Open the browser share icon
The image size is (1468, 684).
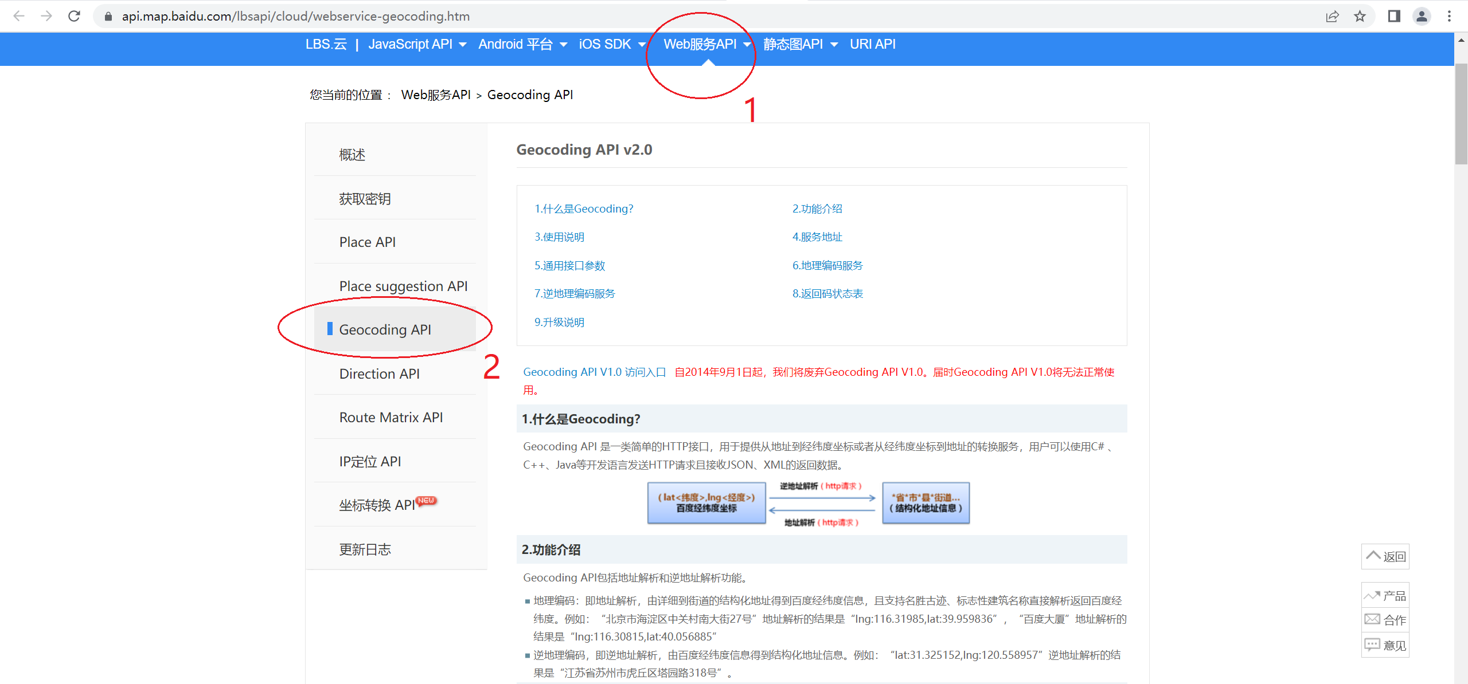pyautogui.click(x=1332, y=16)
